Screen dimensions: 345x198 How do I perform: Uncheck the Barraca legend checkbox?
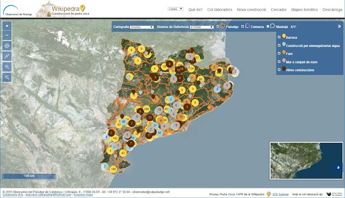point(279,37)
